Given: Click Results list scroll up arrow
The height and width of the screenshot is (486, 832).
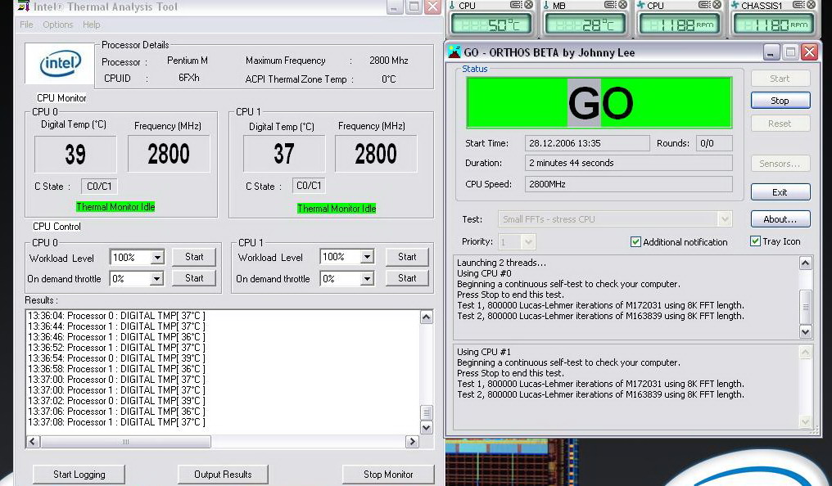Looking at the screenshot, I should 426,317.
